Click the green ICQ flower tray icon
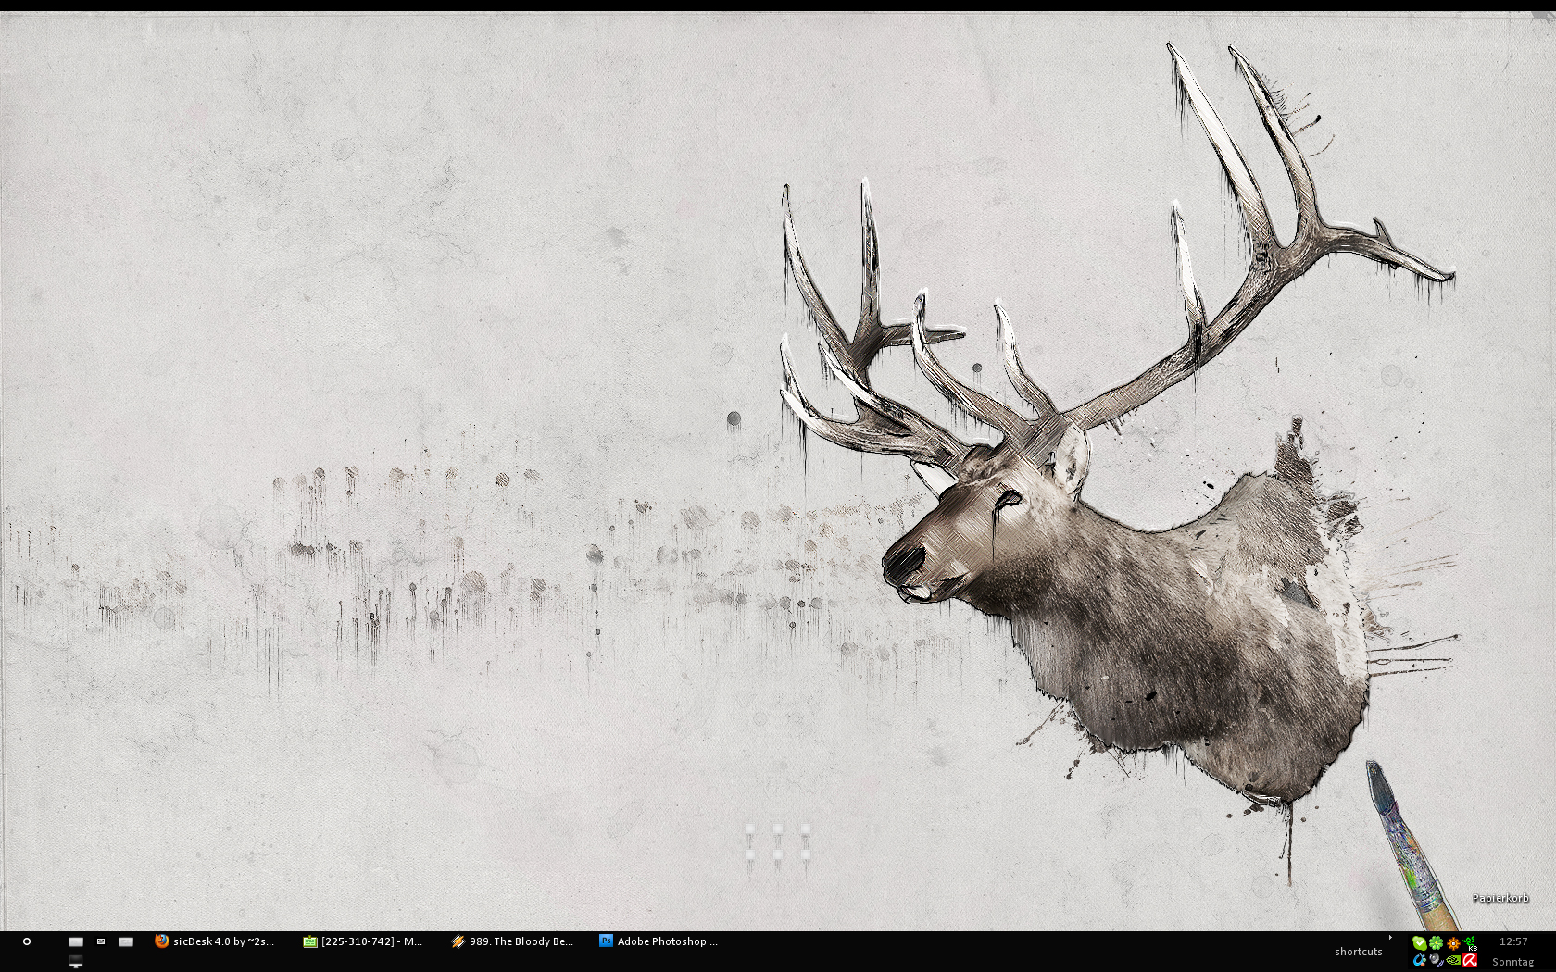The width and height of the screenshot is (1556, 972). coord(1436,943)
